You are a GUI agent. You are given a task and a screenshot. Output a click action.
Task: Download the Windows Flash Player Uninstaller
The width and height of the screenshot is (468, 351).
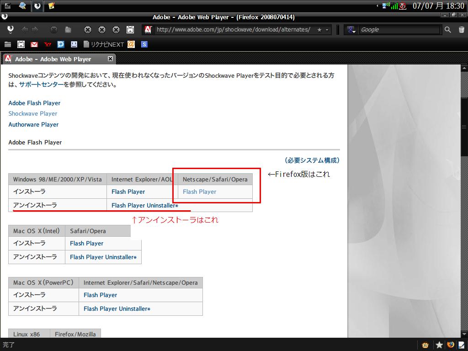pyautogui.click(x=145, y=205)
